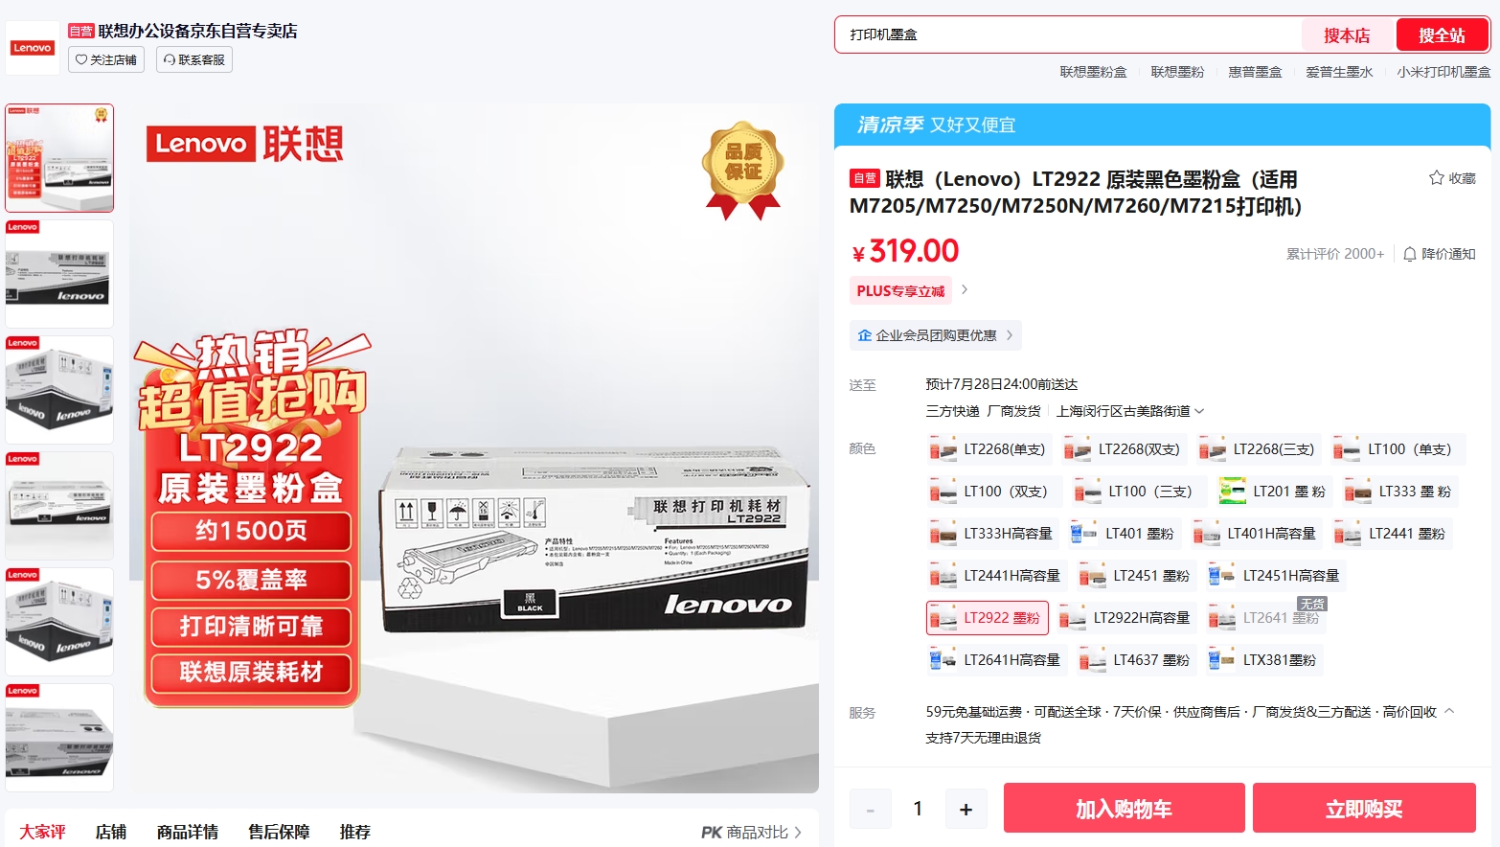The image size is (1500, 847).
Task: Click the 企业会员团购更优惠 banner
Action: (x=936, y=335)
